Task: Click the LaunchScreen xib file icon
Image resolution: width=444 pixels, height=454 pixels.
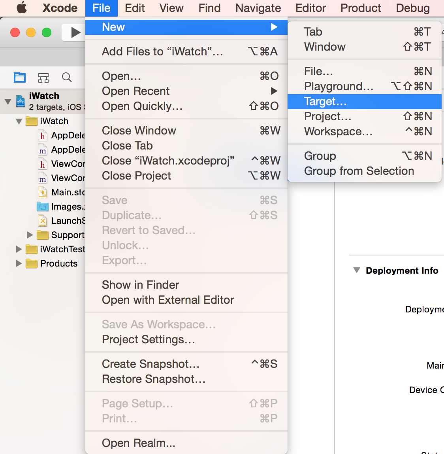Action: (43, 221)
